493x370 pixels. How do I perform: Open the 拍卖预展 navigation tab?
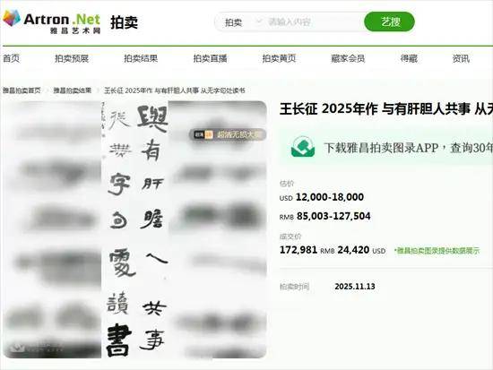pyautogui.click(x=72, y=58)
